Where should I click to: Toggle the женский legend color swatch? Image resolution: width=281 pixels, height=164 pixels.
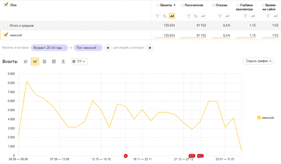259,118
